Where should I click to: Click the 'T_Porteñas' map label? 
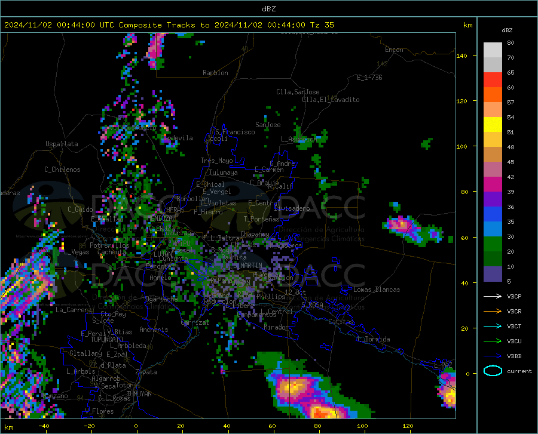(261, 219)
